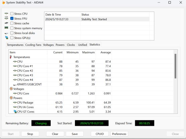Image resolution: width=186 pixels, height=139 pixels.
Task: Click the Powers category icon
Action: coord(11,98)
